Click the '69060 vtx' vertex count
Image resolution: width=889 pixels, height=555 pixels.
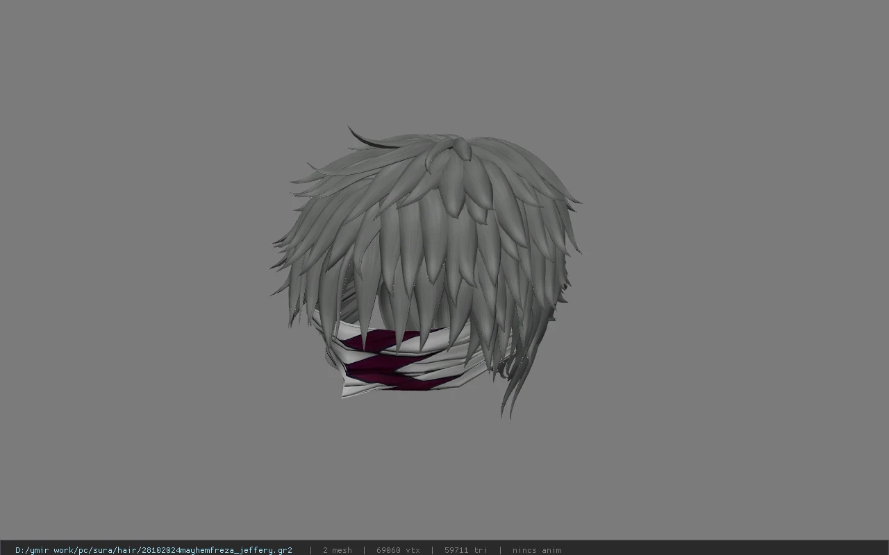click(x=398, y=550)
